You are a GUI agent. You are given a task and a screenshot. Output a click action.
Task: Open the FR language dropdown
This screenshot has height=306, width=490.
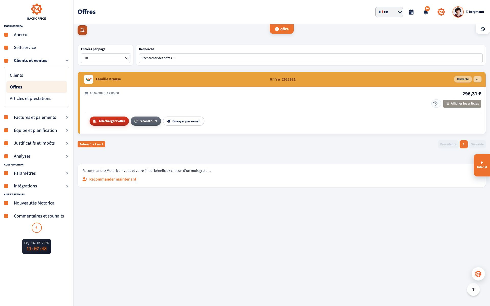pyautogui.click(x=389, y=12)
